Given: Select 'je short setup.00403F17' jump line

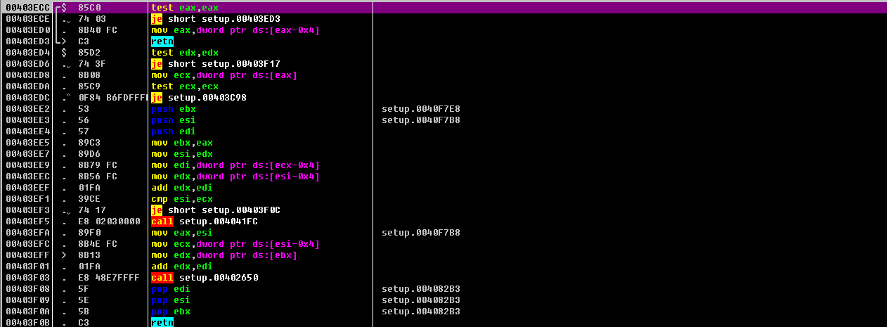Looking at the screenshot, I should 216,64.
